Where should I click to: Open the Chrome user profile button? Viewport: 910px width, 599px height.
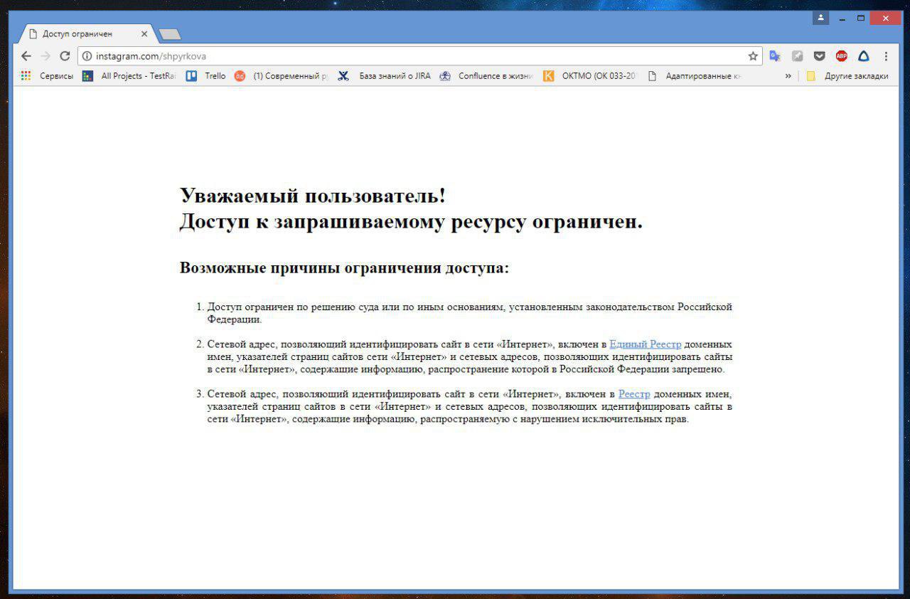(x=821, y=18)
